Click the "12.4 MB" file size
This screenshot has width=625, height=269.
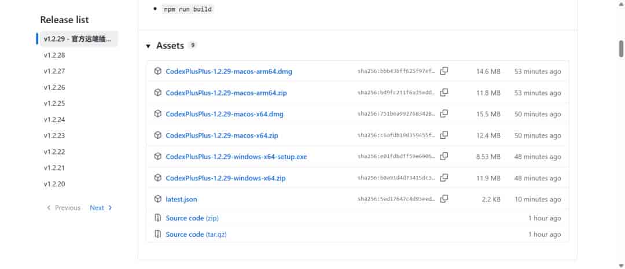click(x=488, y=135)
